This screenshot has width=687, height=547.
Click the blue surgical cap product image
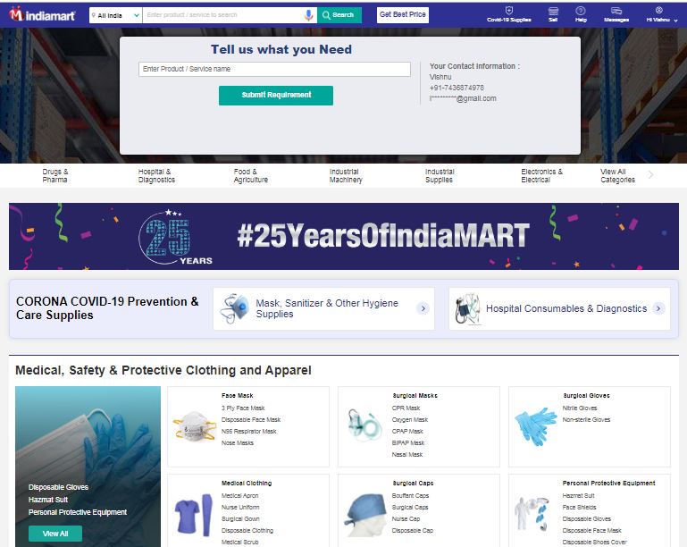[364, 515]
